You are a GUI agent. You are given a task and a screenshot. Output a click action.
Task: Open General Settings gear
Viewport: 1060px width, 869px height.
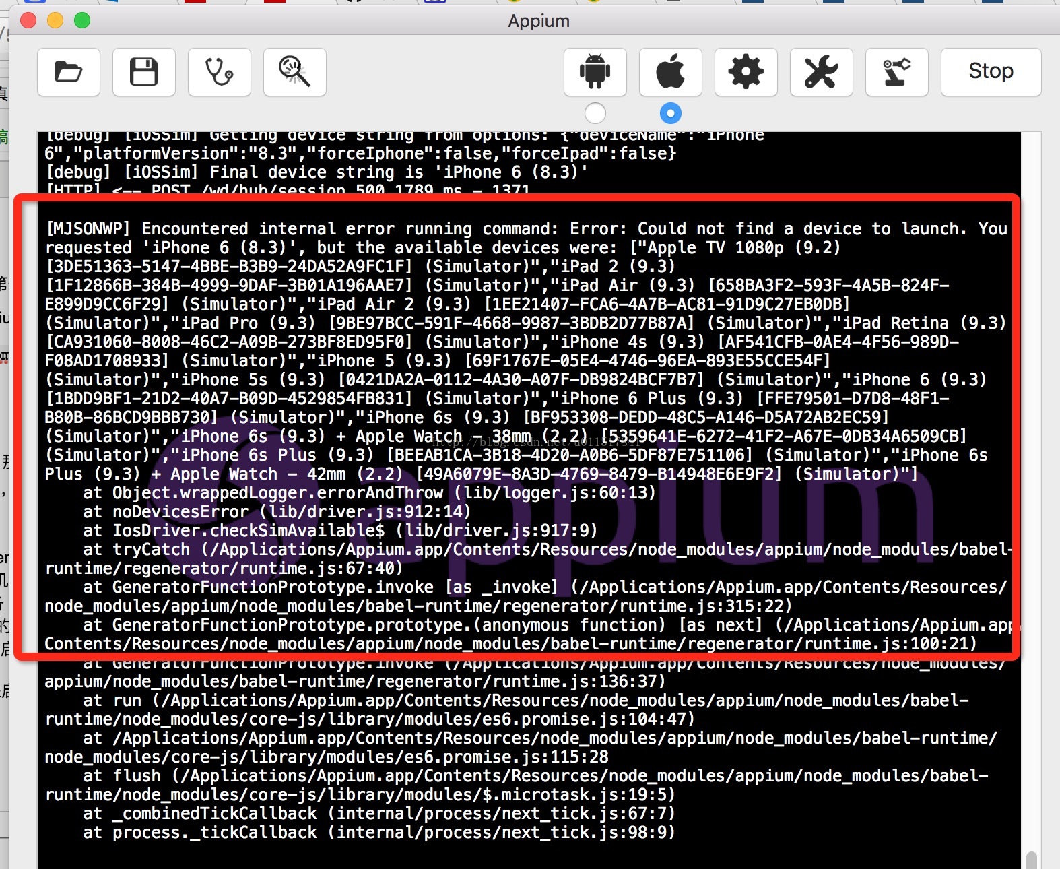746,71
